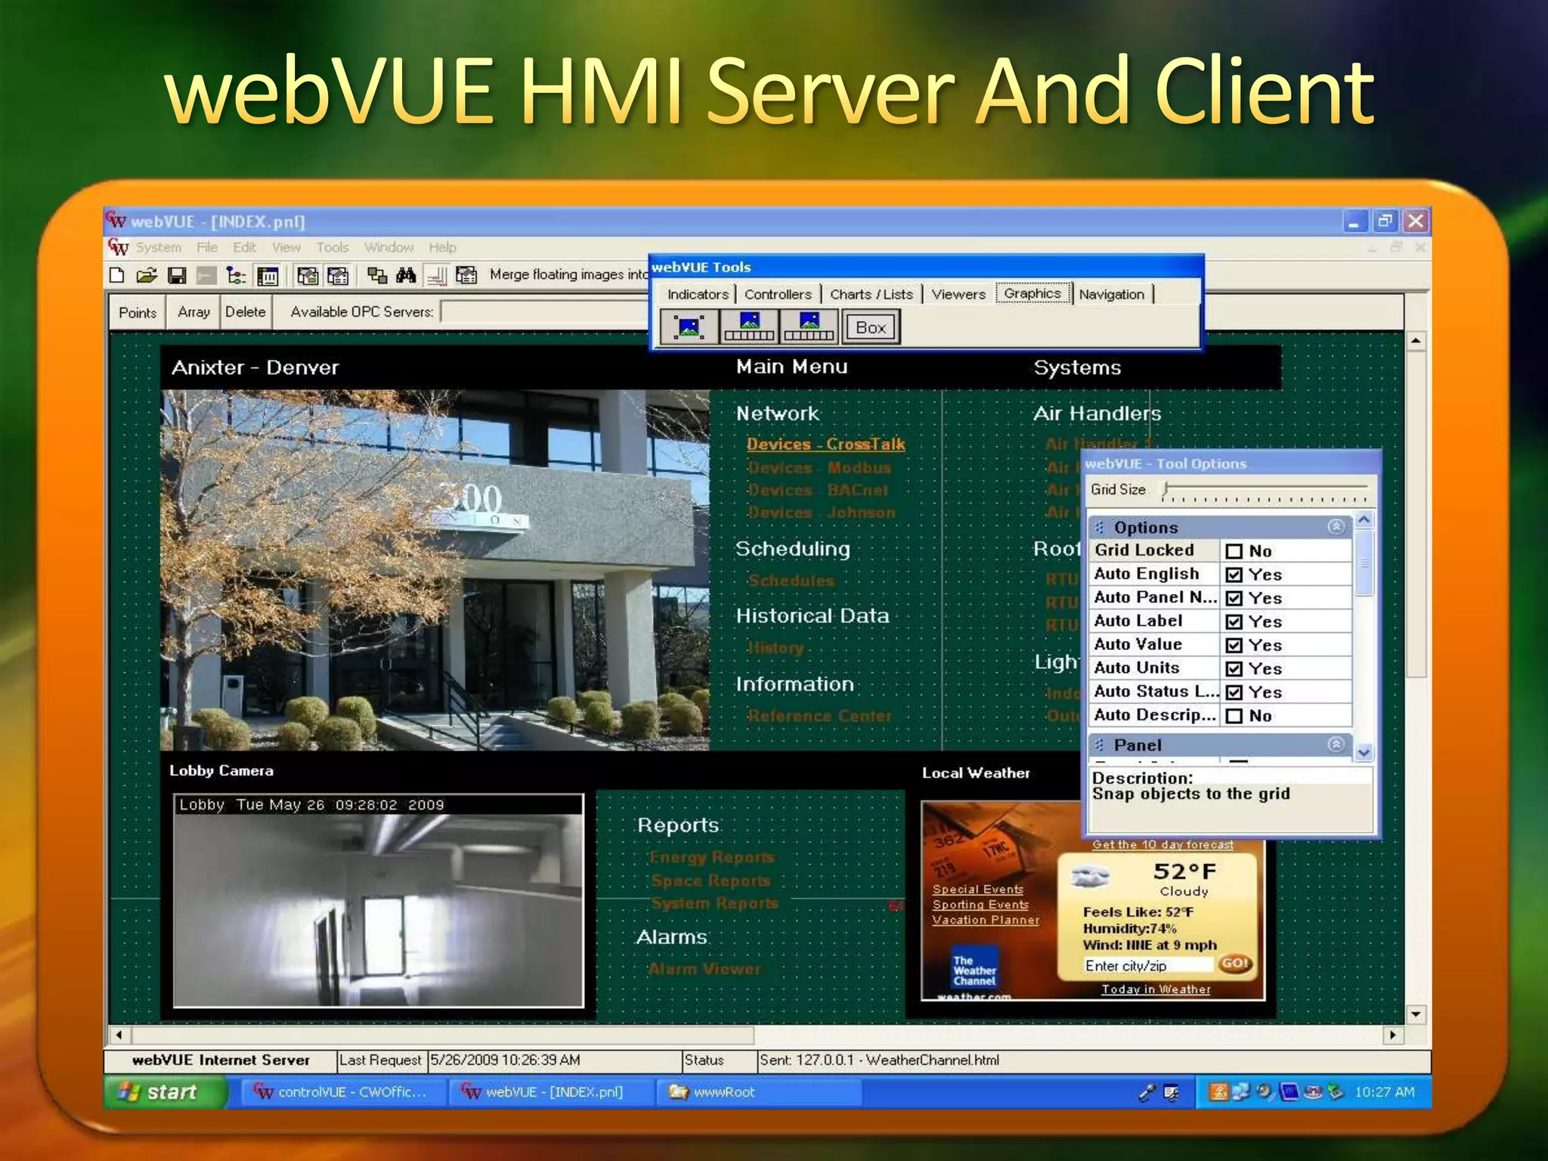Select the first image graphic tool

pyautogui.click(x=689, y=327)
